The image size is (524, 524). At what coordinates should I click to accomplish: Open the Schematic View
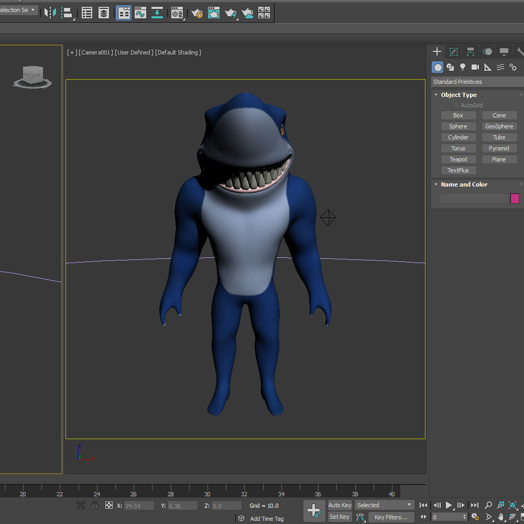coord(157,13)
